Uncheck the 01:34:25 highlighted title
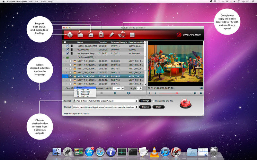 pyautogui.click(x=71, y=76)
